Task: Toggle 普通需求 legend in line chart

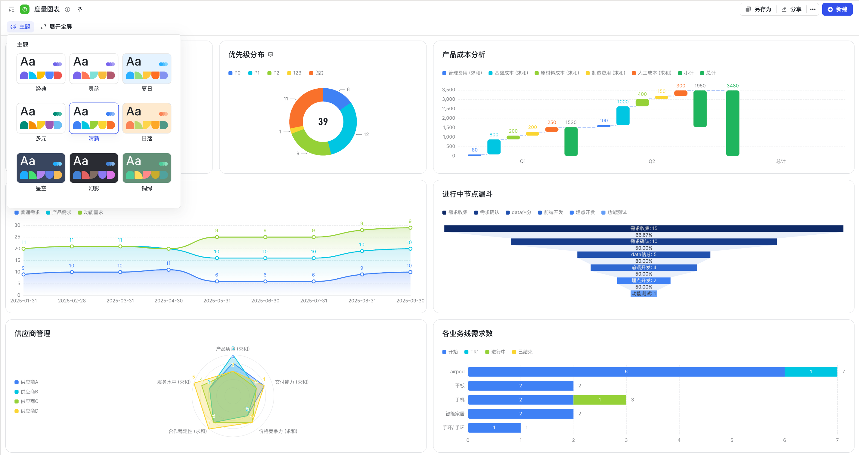Action: (x=27, y=212)
